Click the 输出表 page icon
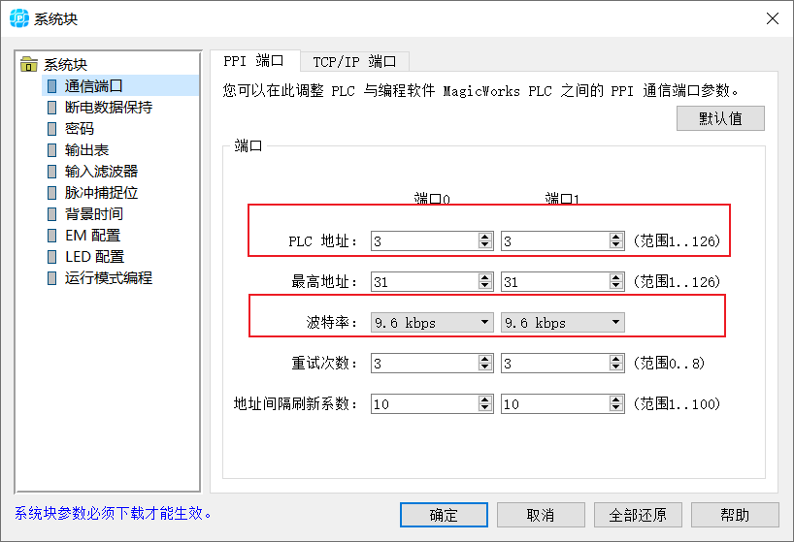 pos(51,150)
